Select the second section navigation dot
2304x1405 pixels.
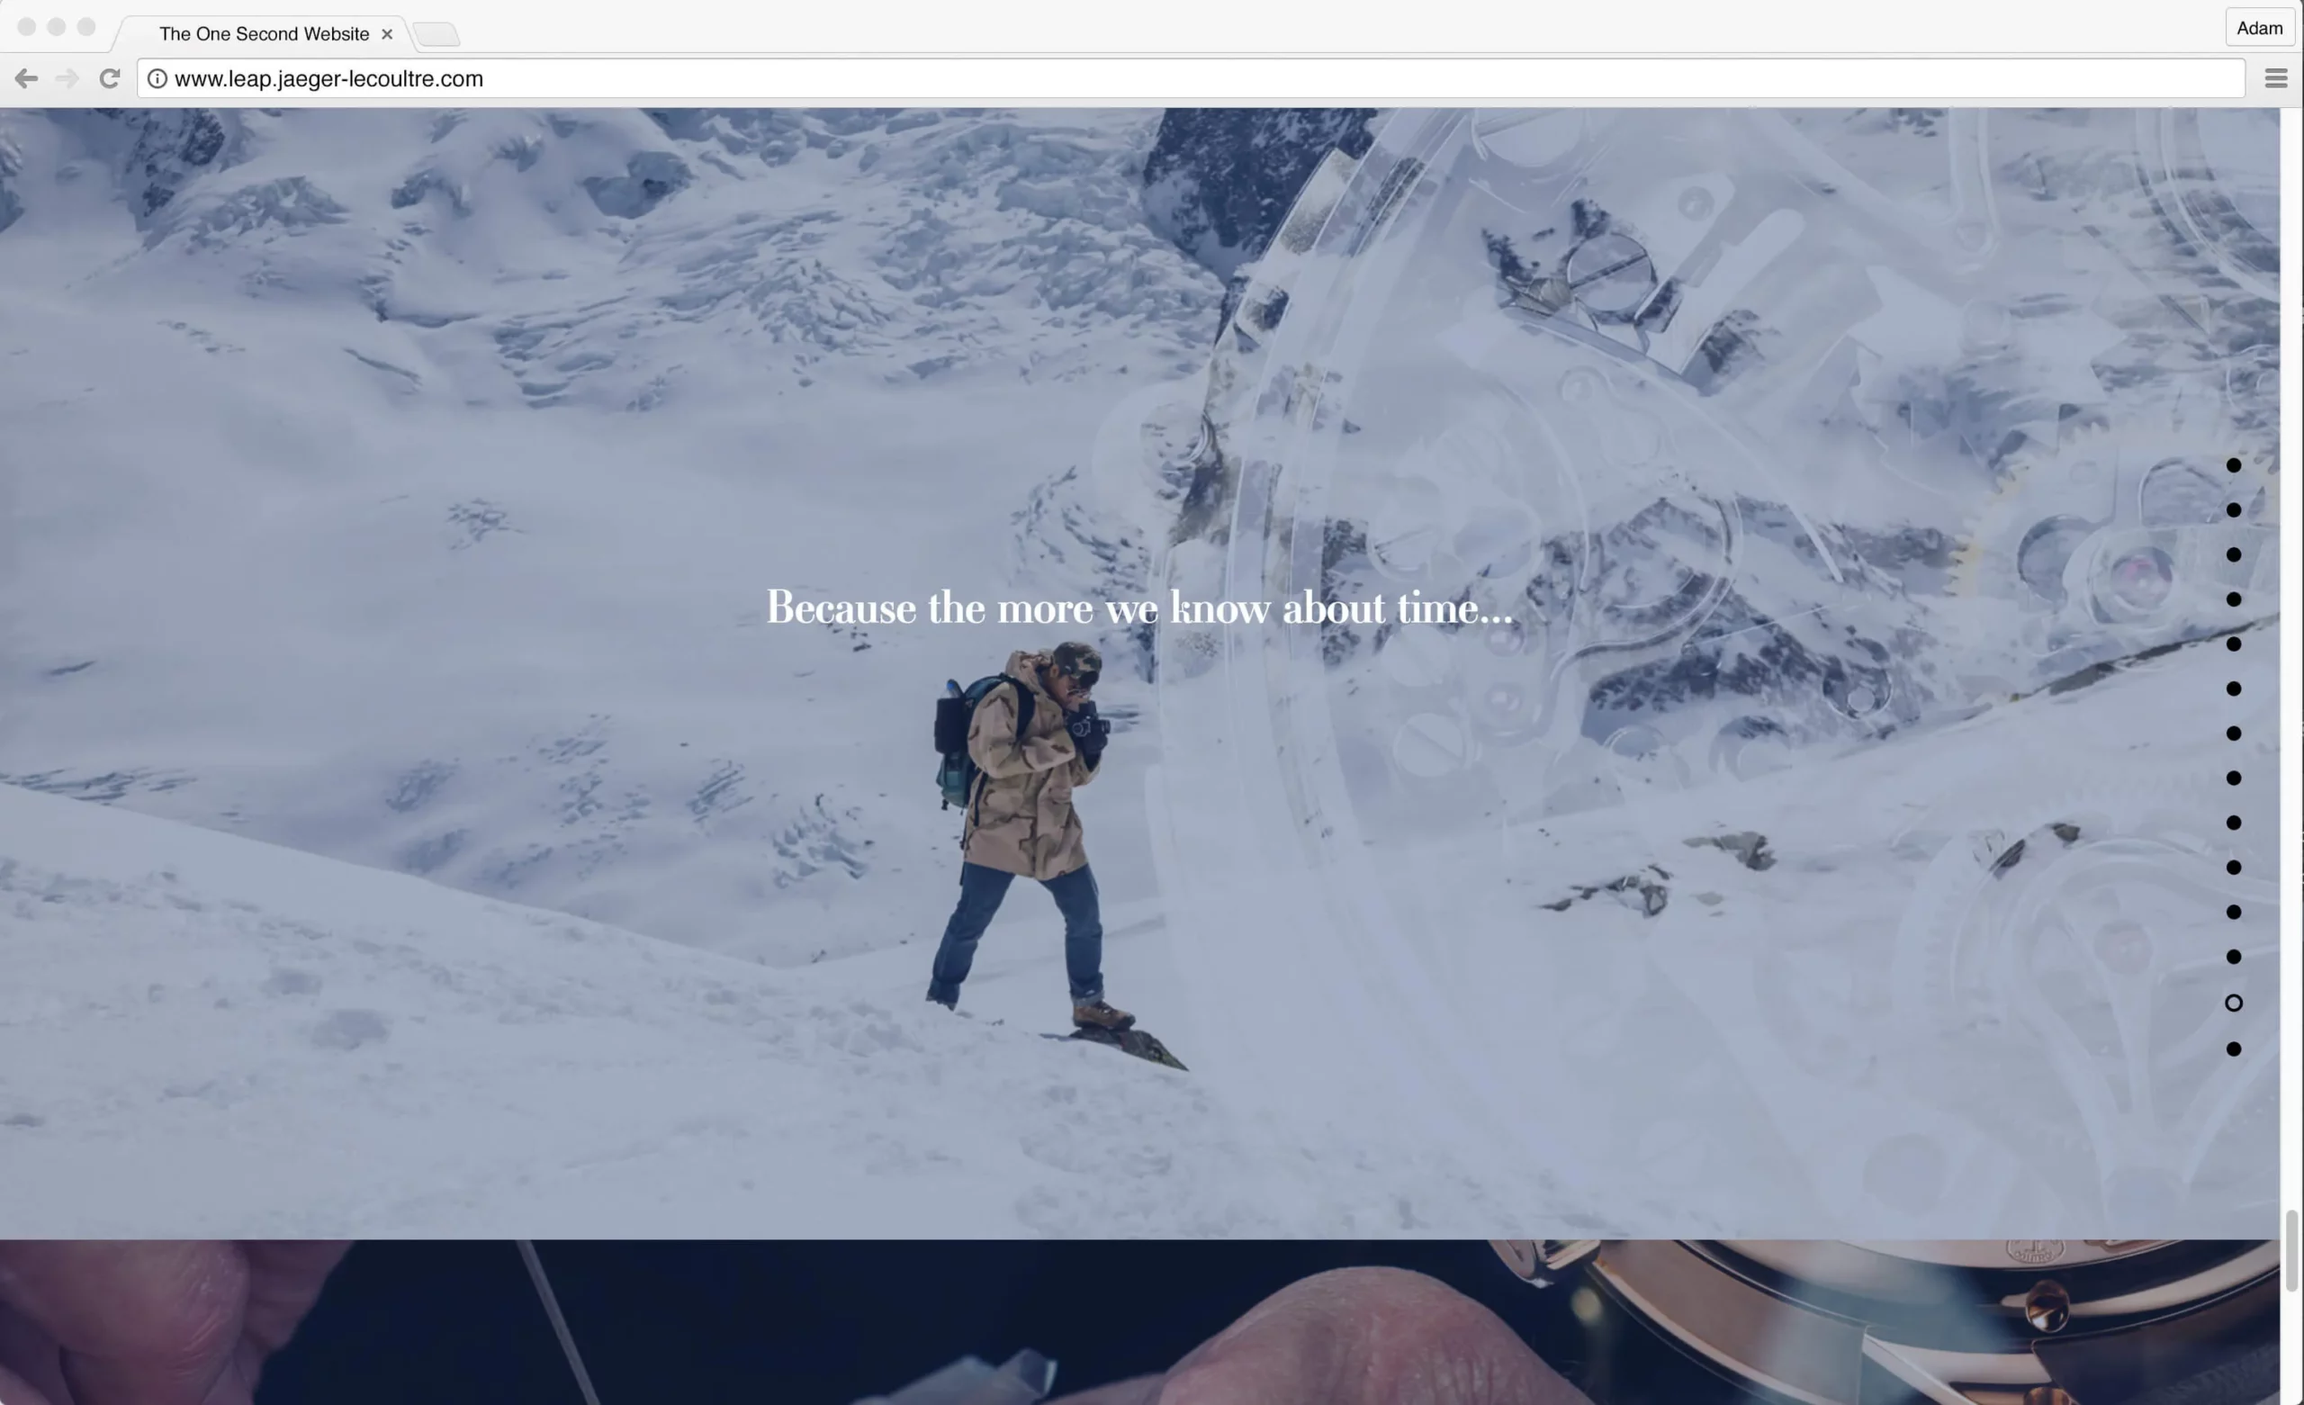pos(2233,509)
